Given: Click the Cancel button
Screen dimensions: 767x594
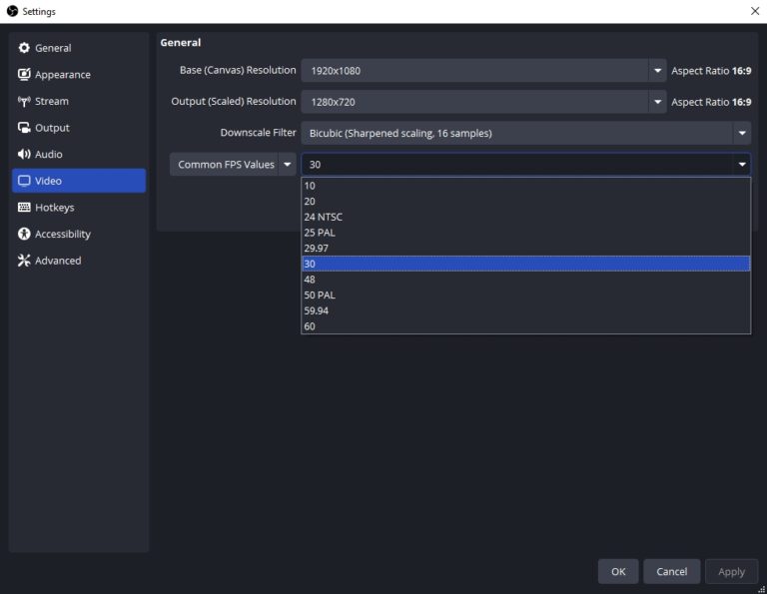Looking at the screenshot, I should tap(671, 571).
